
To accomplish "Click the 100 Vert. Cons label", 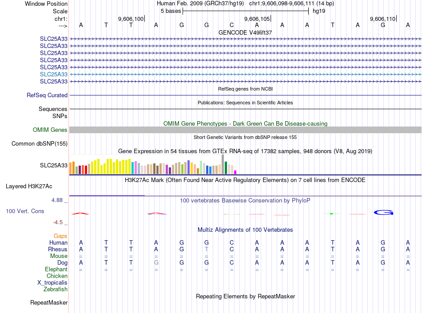I will coord(25,211).
